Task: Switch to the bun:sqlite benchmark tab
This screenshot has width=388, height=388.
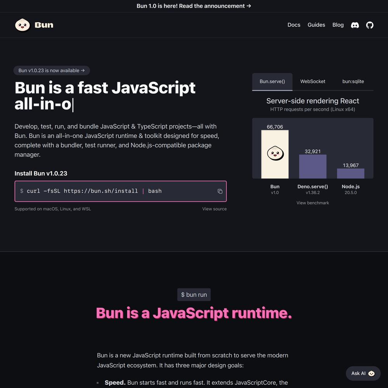Action: (353, 81)
